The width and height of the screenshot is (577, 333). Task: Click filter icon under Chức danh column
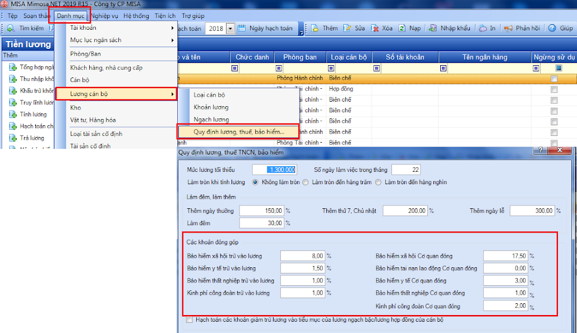click(235, 68)
